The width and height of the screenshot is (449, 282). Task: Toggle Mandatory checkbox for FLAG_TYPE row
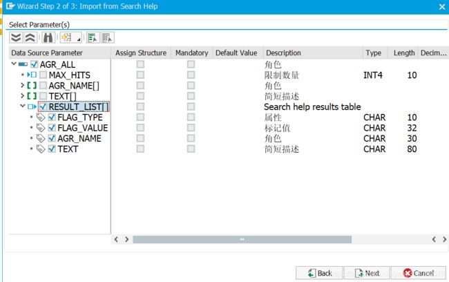191,117
